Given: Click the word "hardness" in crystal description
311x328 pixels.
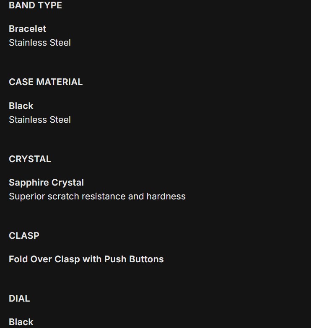Looking at the screenshot, I should 166,196.
